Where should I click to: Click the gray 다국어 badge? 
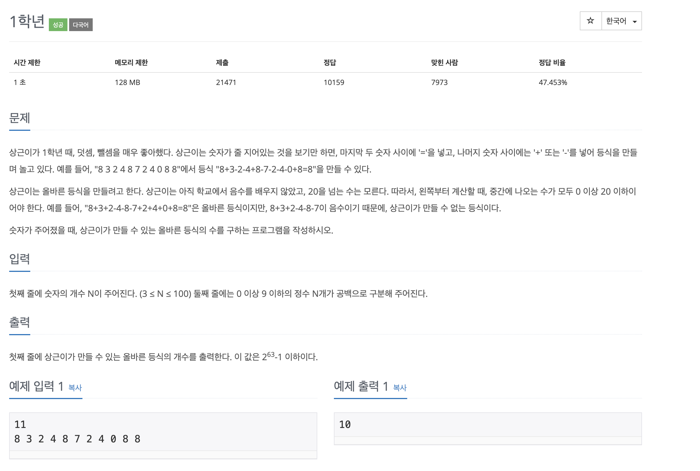click(x=81, y=25)
